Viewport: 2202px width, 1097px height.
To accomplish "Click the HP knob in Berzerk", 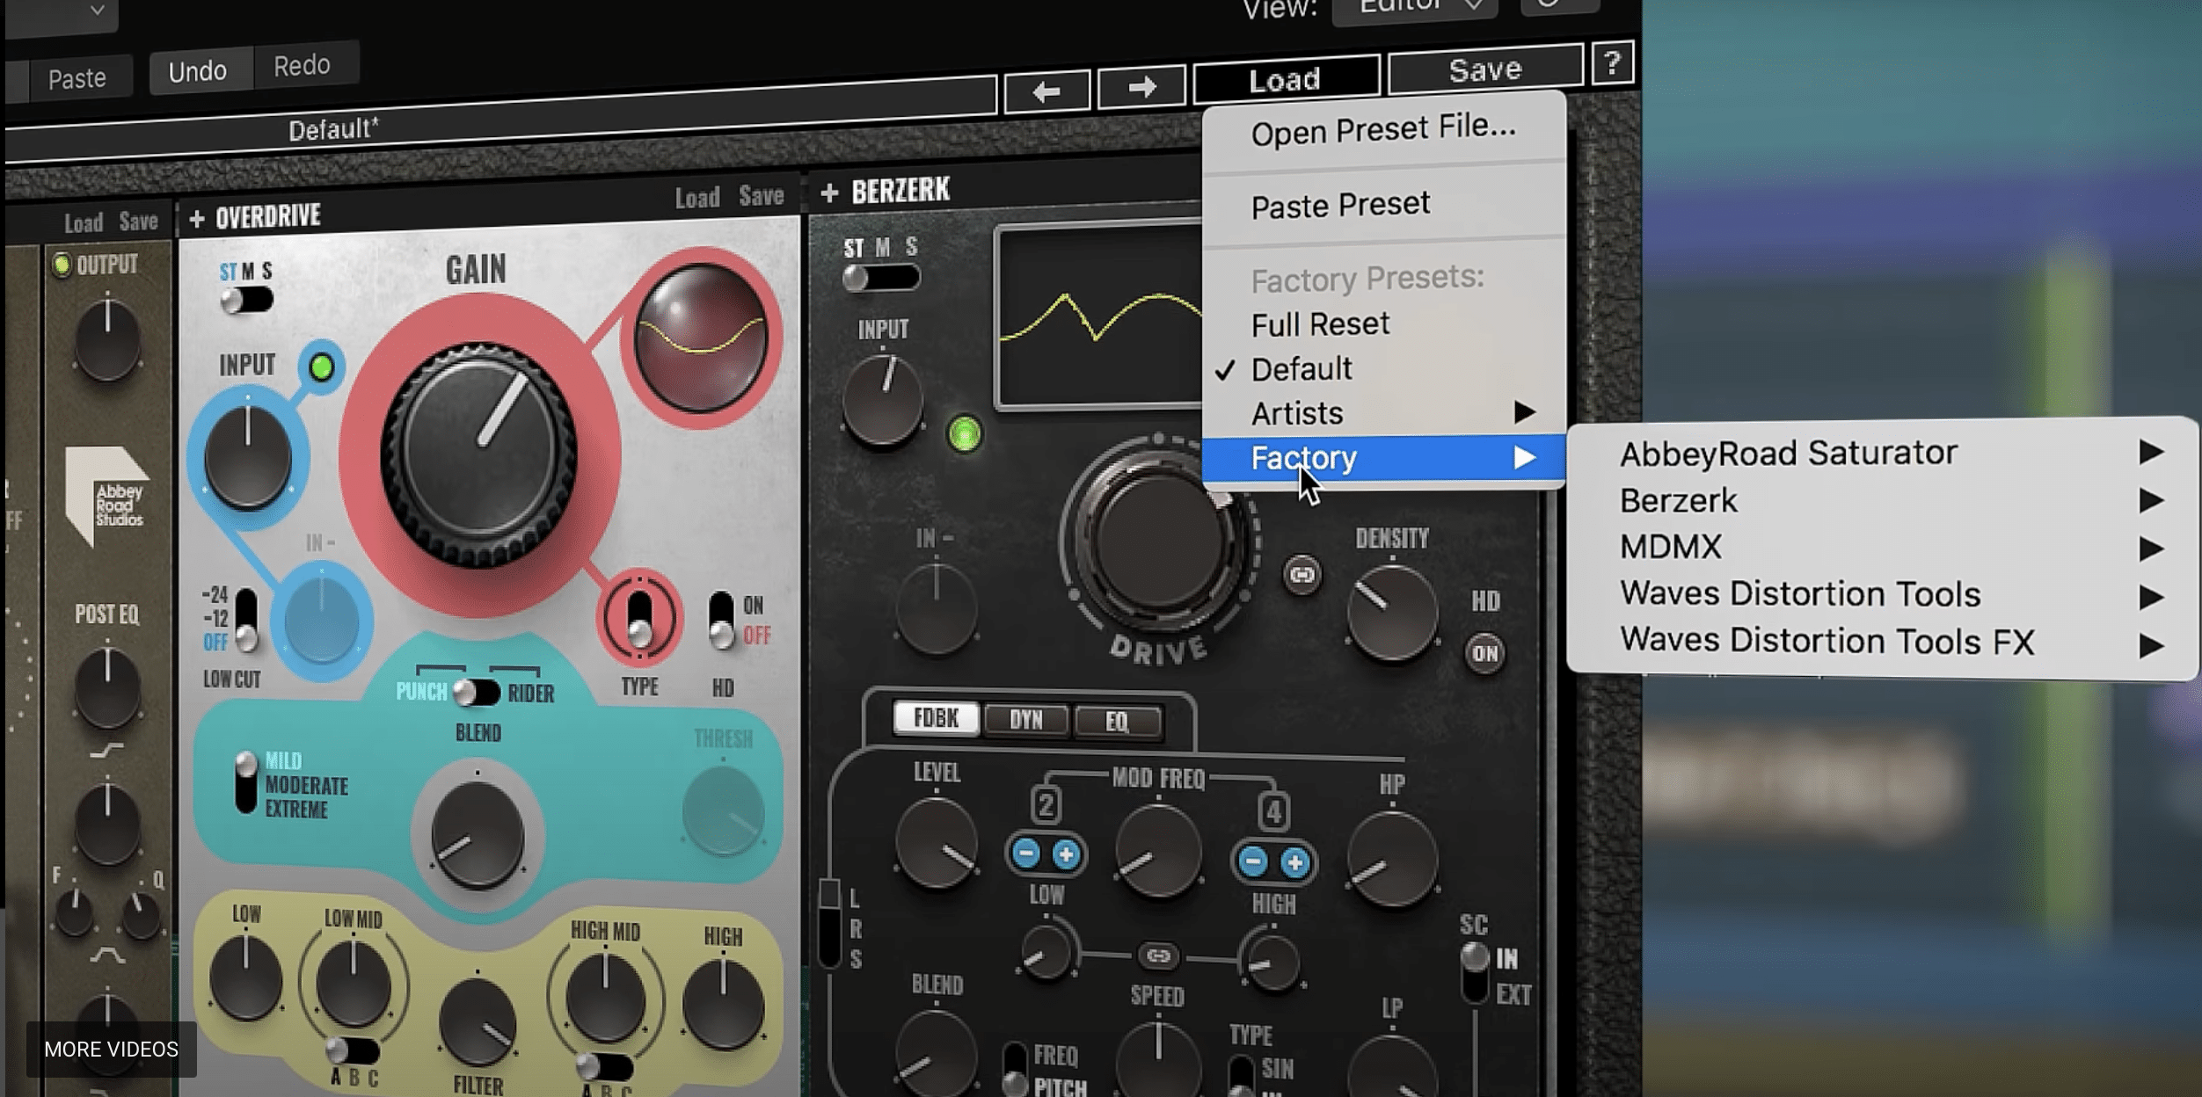I will click(1392, 860).
